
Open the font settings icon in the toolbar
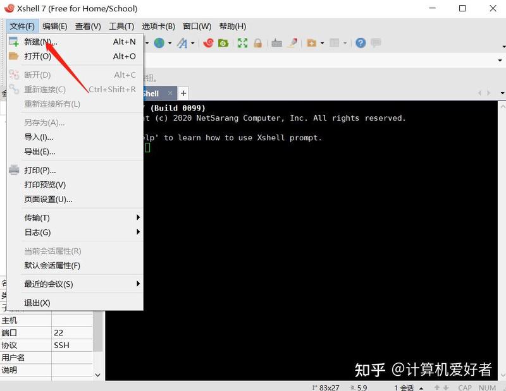pyautogui.click(x=182, y=43)
